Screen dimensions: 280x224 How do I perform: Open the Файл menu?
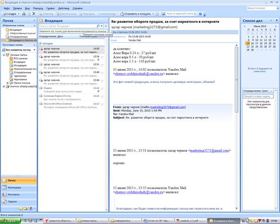(x=7, y=8)
